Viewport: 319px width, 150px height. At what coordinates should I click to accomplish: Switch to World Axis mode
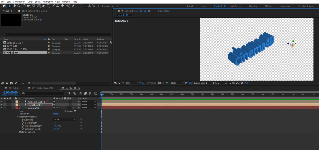[90, 6]
